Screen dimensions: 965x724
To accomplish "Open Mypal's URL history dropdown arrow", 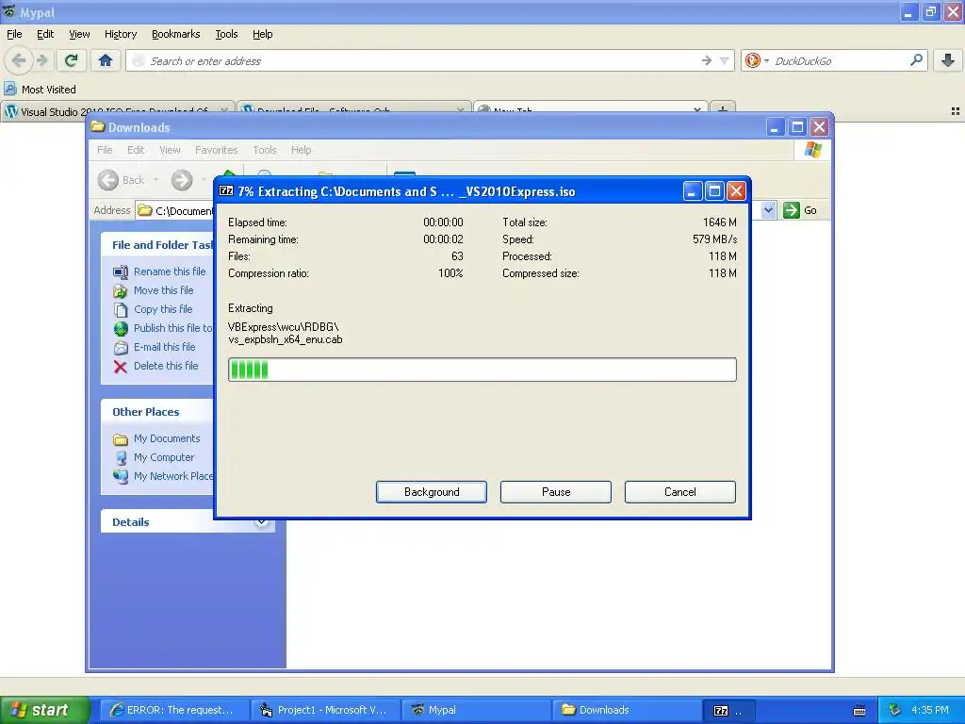I will 725,60.
